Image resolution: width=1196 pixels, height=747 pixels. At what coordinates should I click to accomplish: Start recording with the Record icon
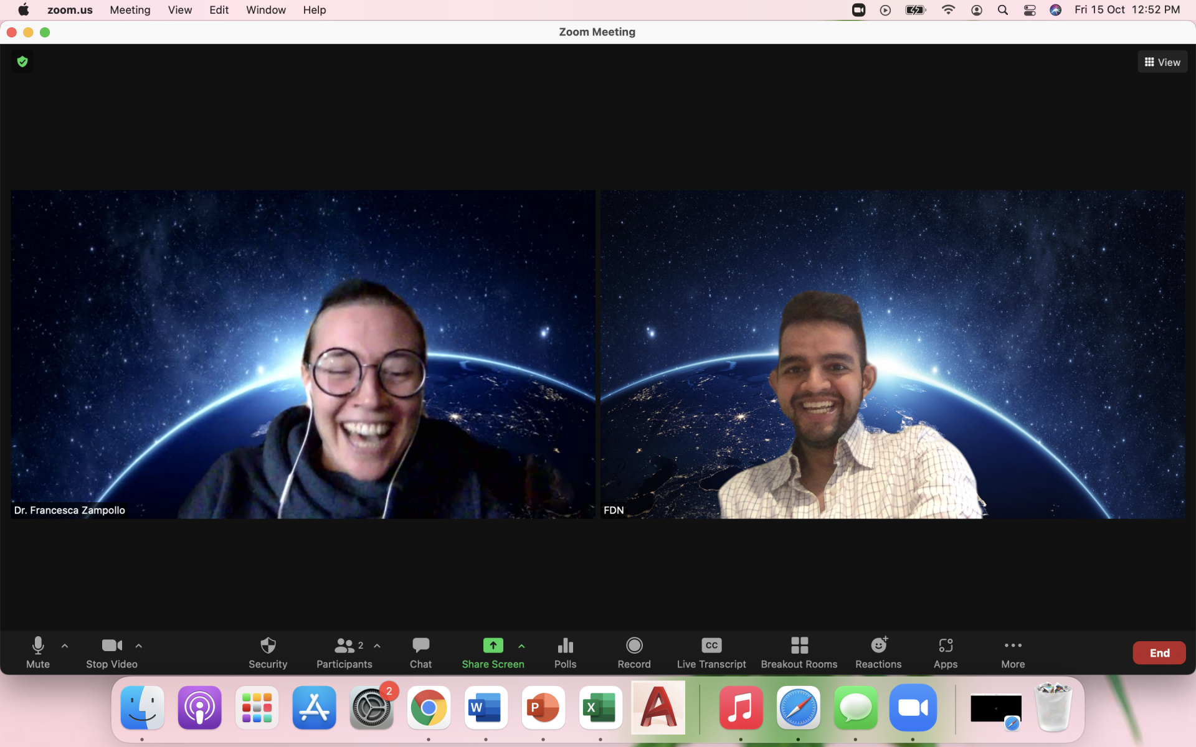click(x=634, y=646)
